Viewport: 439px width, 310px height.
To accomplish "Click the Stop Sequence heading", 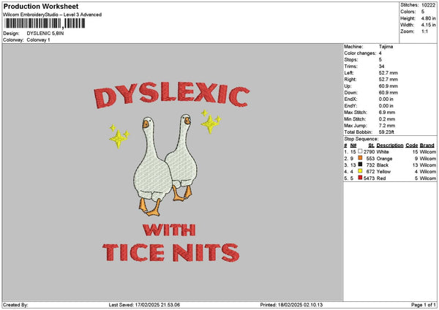I will (x=361, y=139).
